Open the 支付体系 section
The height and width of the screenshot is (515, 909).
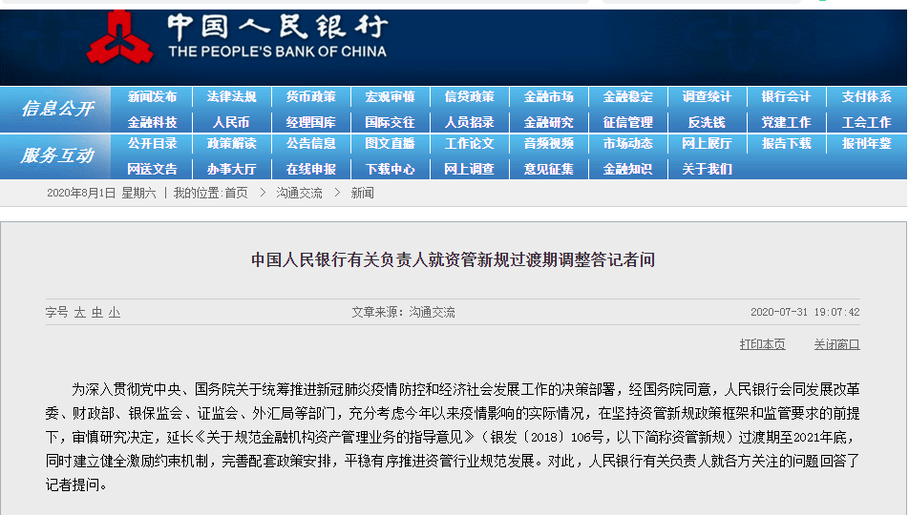866,97
